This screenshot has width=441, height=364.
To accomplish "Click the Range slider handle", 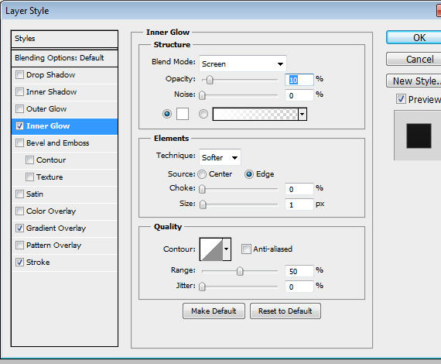I will [240, 271].
